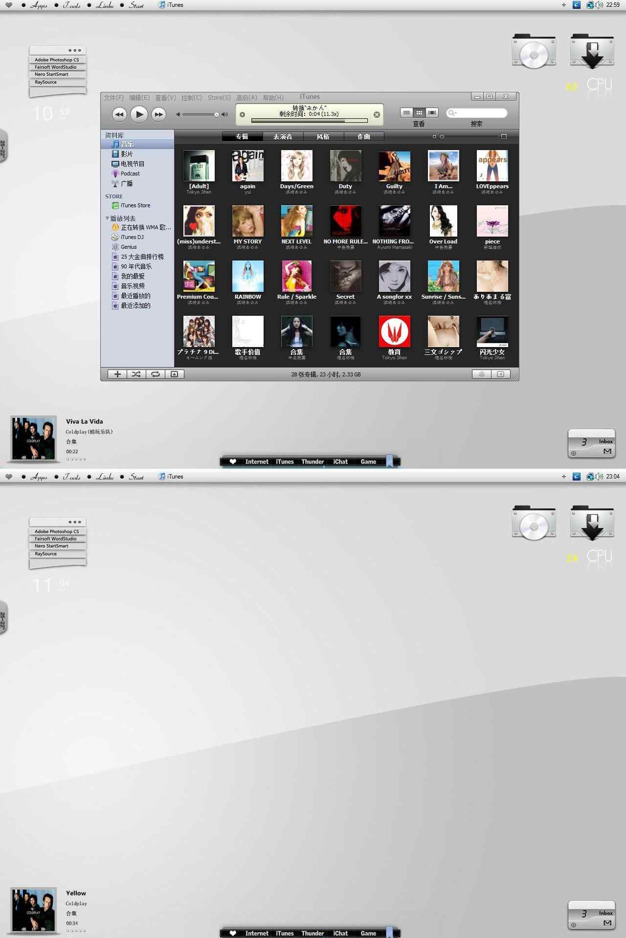Create a new playlist with the plus button
This screenshot has width=626, height=938.
coord(117,374)
